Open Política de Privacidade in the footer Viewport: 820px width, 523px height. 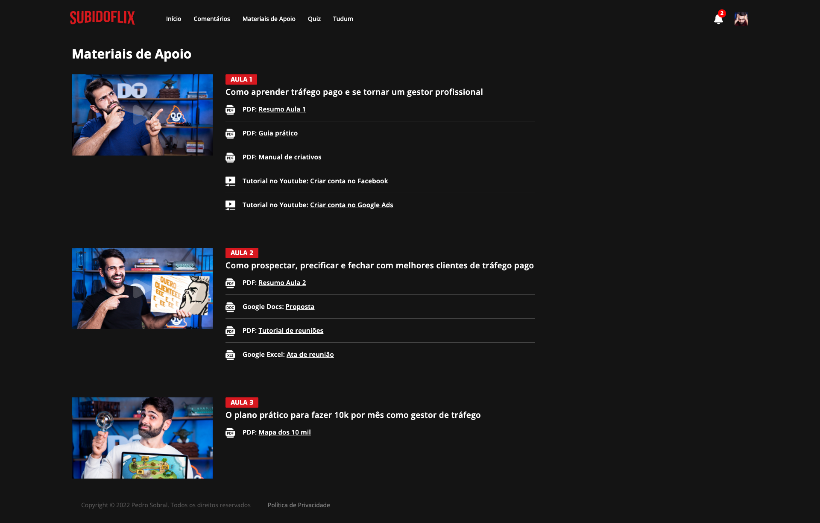299,505
